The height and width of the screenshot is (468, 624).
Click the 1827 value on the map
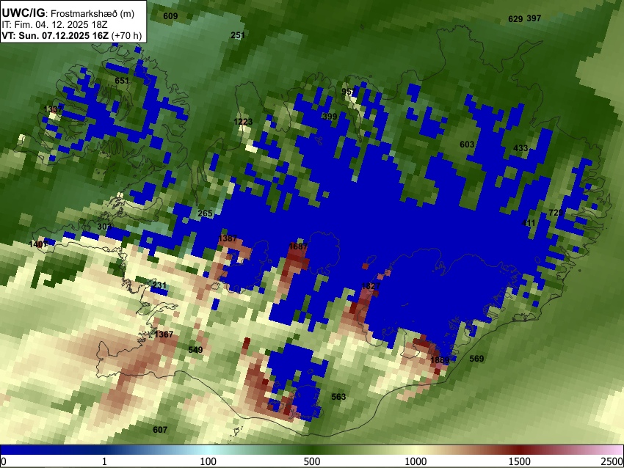[x=371, y=286]
